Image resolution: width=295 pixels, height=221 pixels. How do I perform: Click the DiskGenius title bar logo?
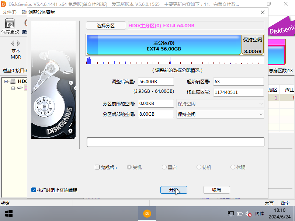4,4
